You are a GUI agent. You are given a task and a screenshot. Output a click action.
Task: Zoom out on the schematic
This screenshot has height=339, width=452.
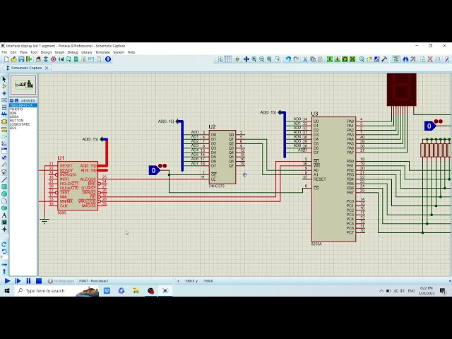[261, 59]
